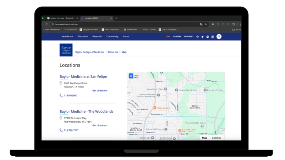
Task: Close the Locations | BCM tab
Action: click(111, 18)
